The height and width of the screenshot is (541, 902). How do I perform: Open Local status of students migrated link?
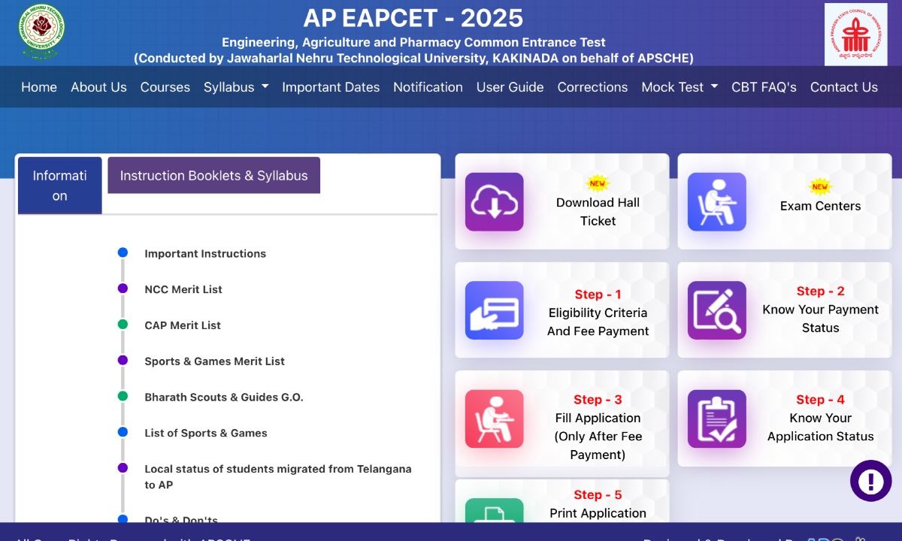point(278,476)
